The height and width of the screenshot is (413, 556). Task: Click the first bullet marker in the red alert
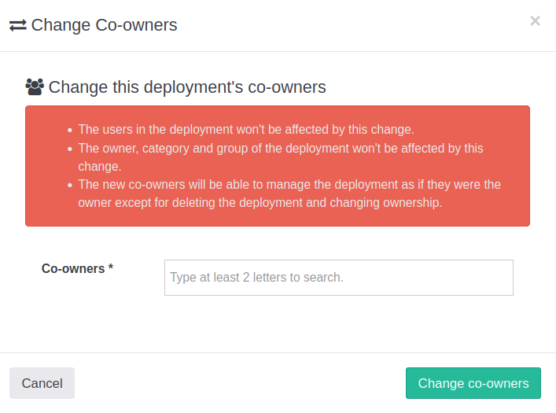69,130
